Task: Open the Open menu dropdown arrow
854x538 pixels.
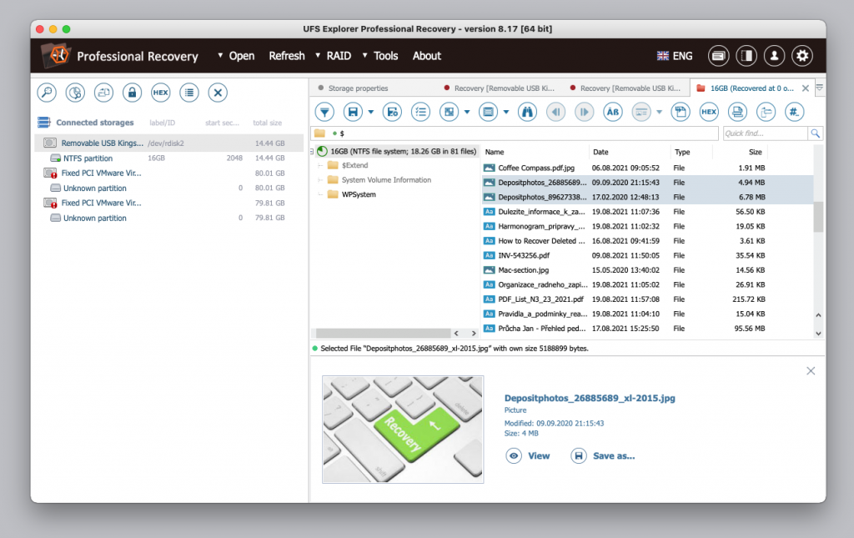Action: pos(222,56)
